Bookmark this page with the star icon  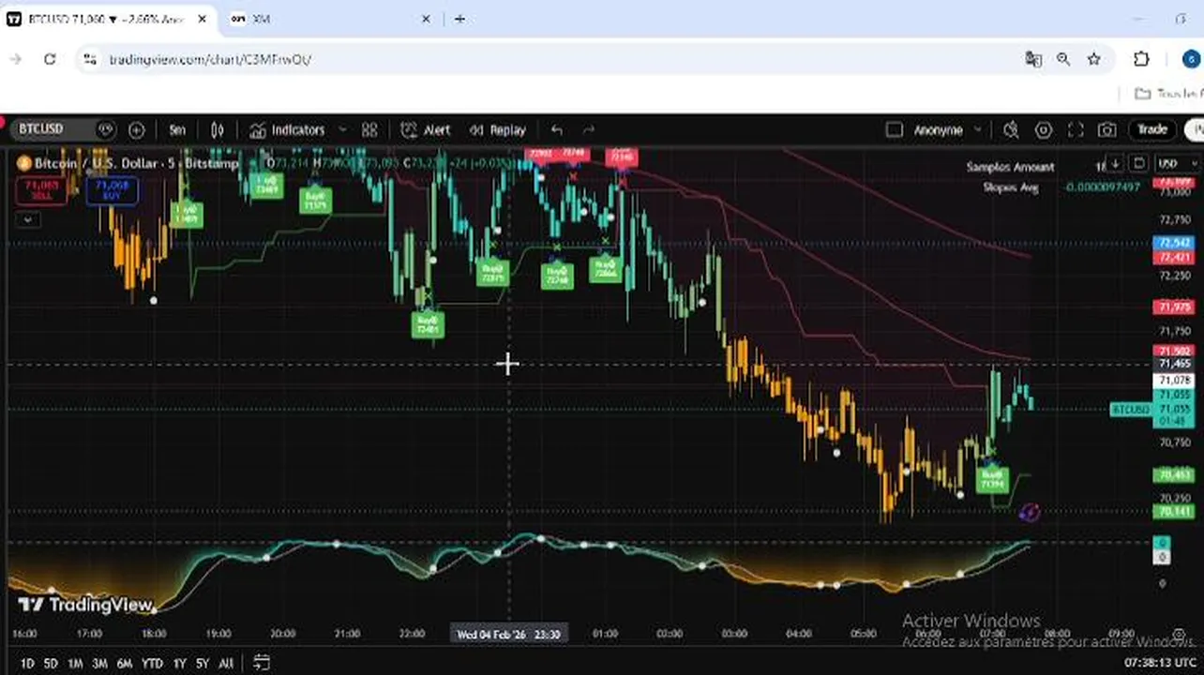pyautogui.click(x=1093, y=59)
